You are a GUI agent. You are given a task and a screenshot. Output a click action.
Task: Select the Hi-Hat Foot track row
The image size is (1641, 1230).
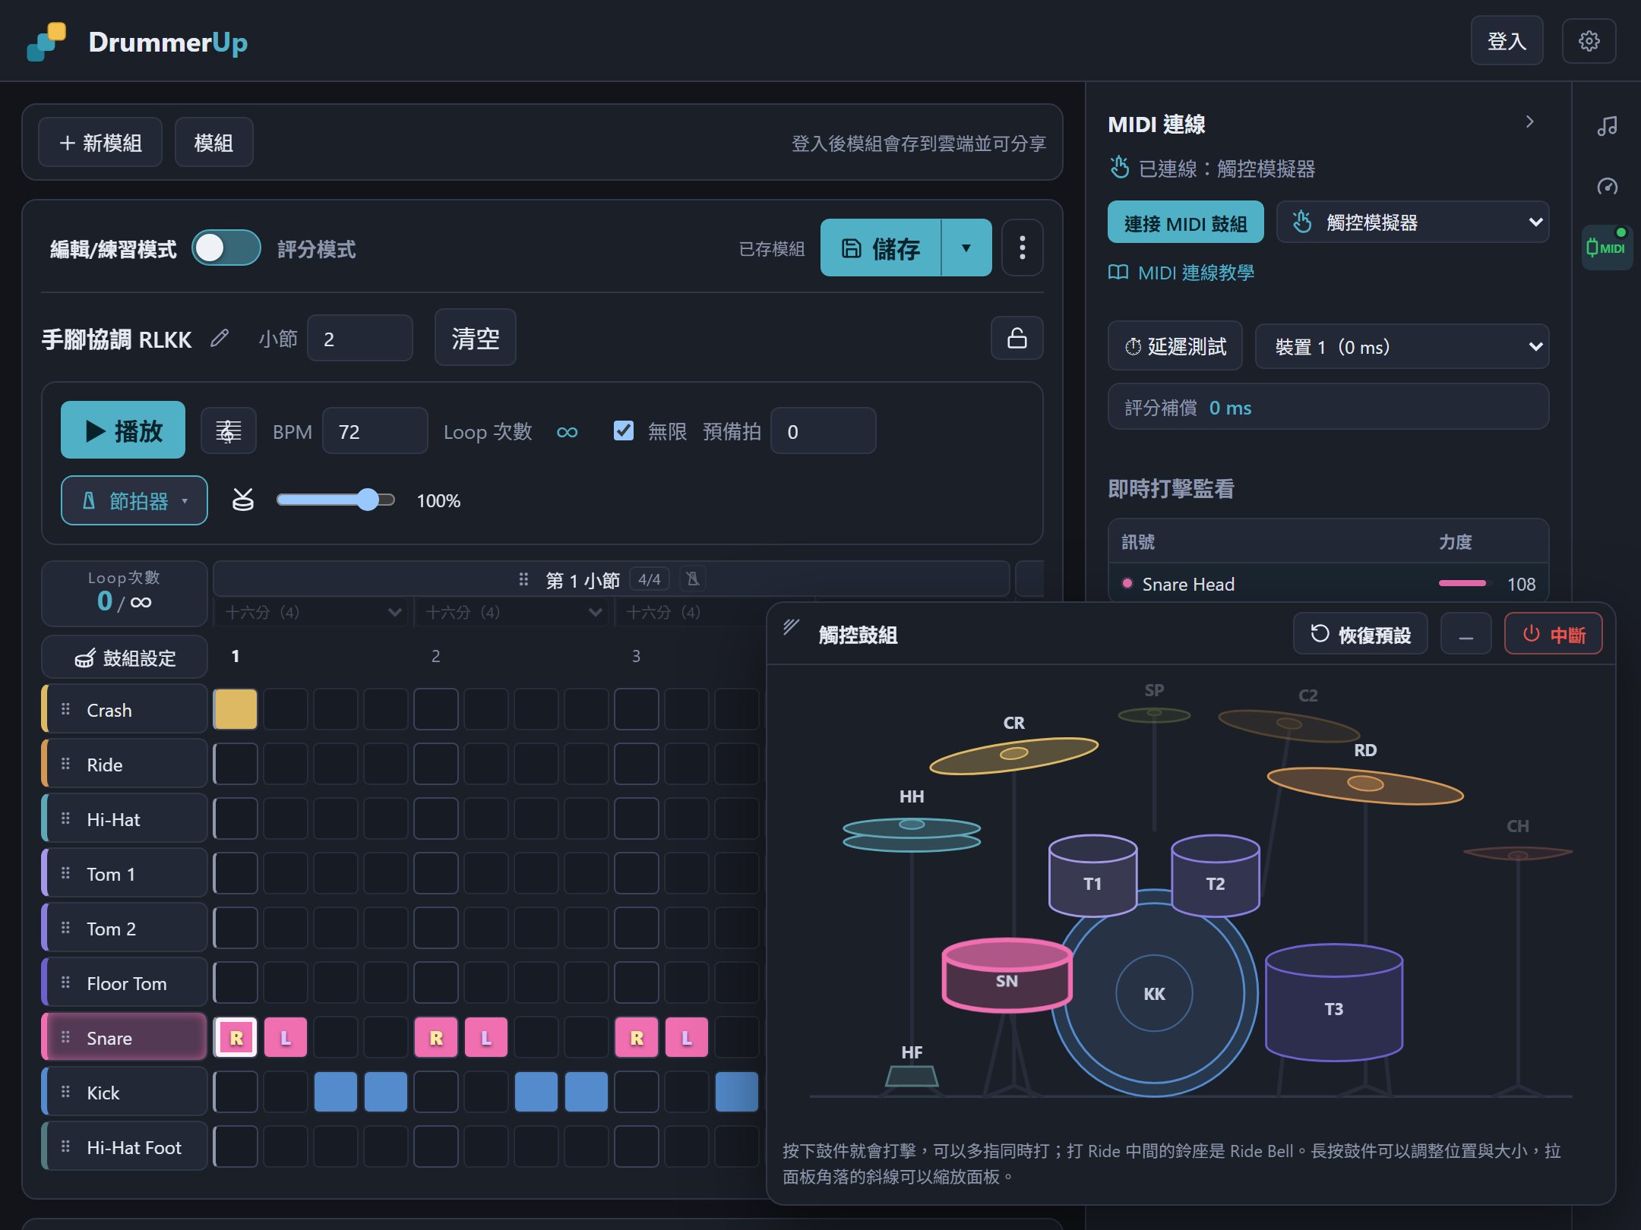(x=125, y=1146)
